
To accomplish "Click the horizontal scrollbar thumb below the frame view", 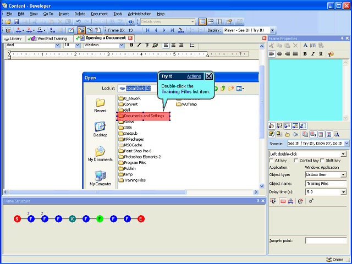I will pos(97,192).
